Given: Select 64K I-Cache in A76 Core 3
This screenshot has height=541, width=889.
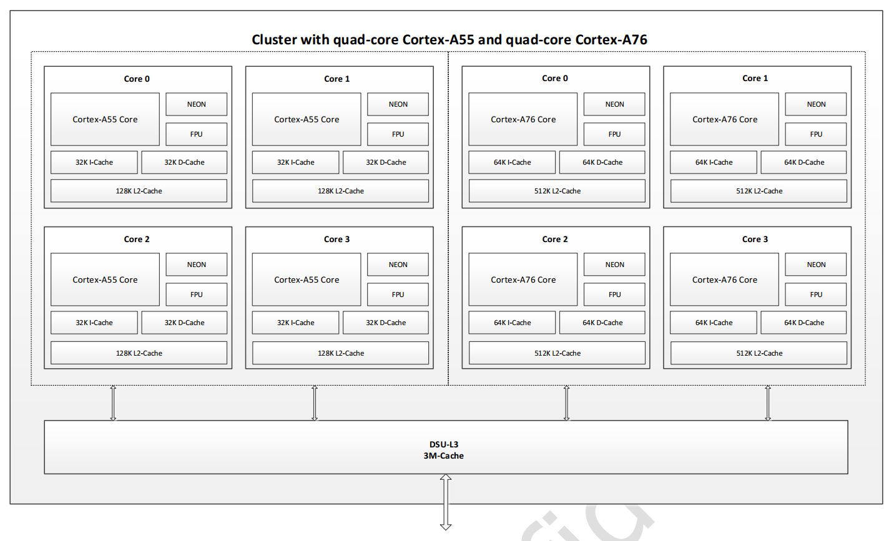Looking at the screenshot, I should [714, 323].
